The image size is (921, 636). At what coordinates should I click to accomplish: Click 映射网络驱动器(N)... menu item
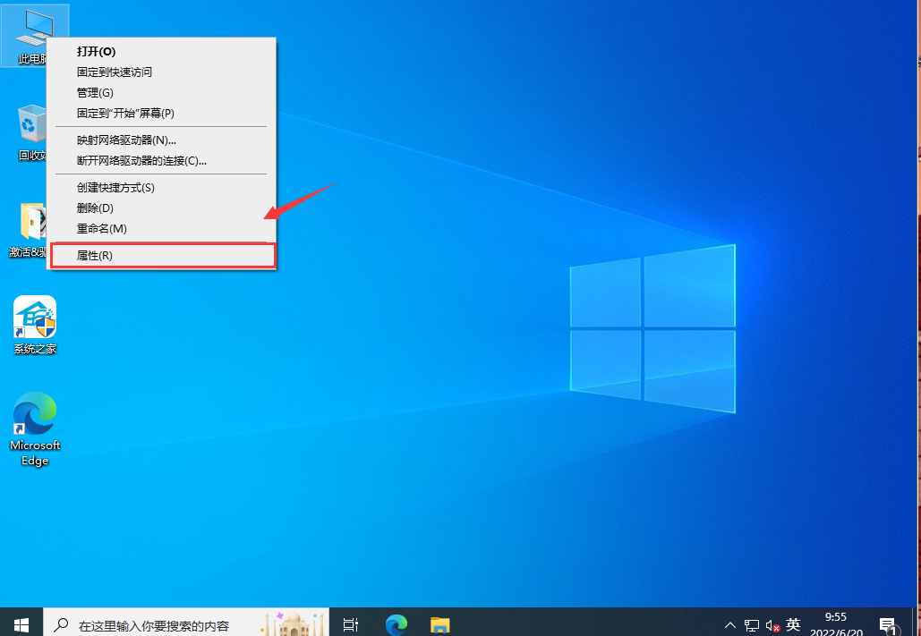[x=126, y=140]
